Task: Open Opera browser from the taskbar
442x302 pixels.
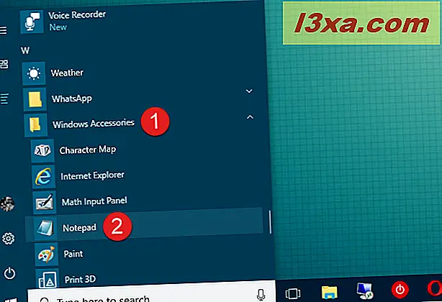Action: pyautogui.click(x=435, y=288)
